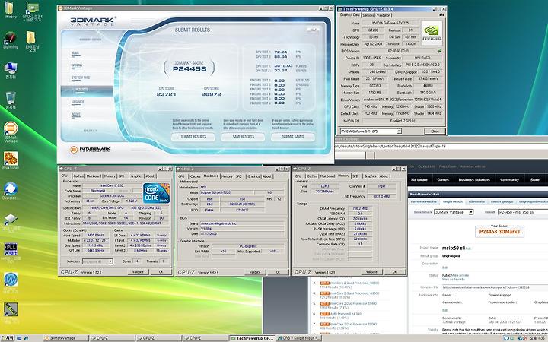Image resolution: width=548 pixels, height=342 pixels.
Task: Open the Recycle Bin desktop icon
Action: 11,100
